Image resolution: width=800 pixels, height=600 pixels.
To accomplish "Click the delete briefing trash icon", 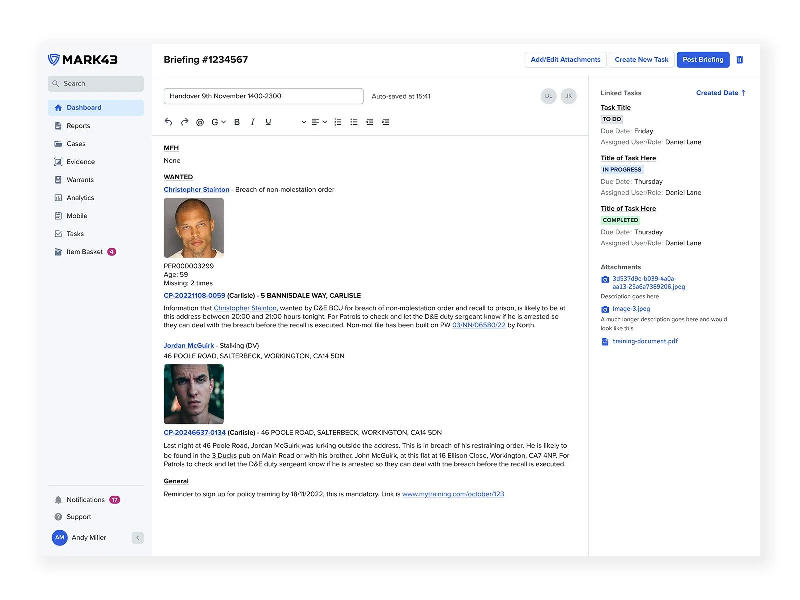I will pos(740,59).
